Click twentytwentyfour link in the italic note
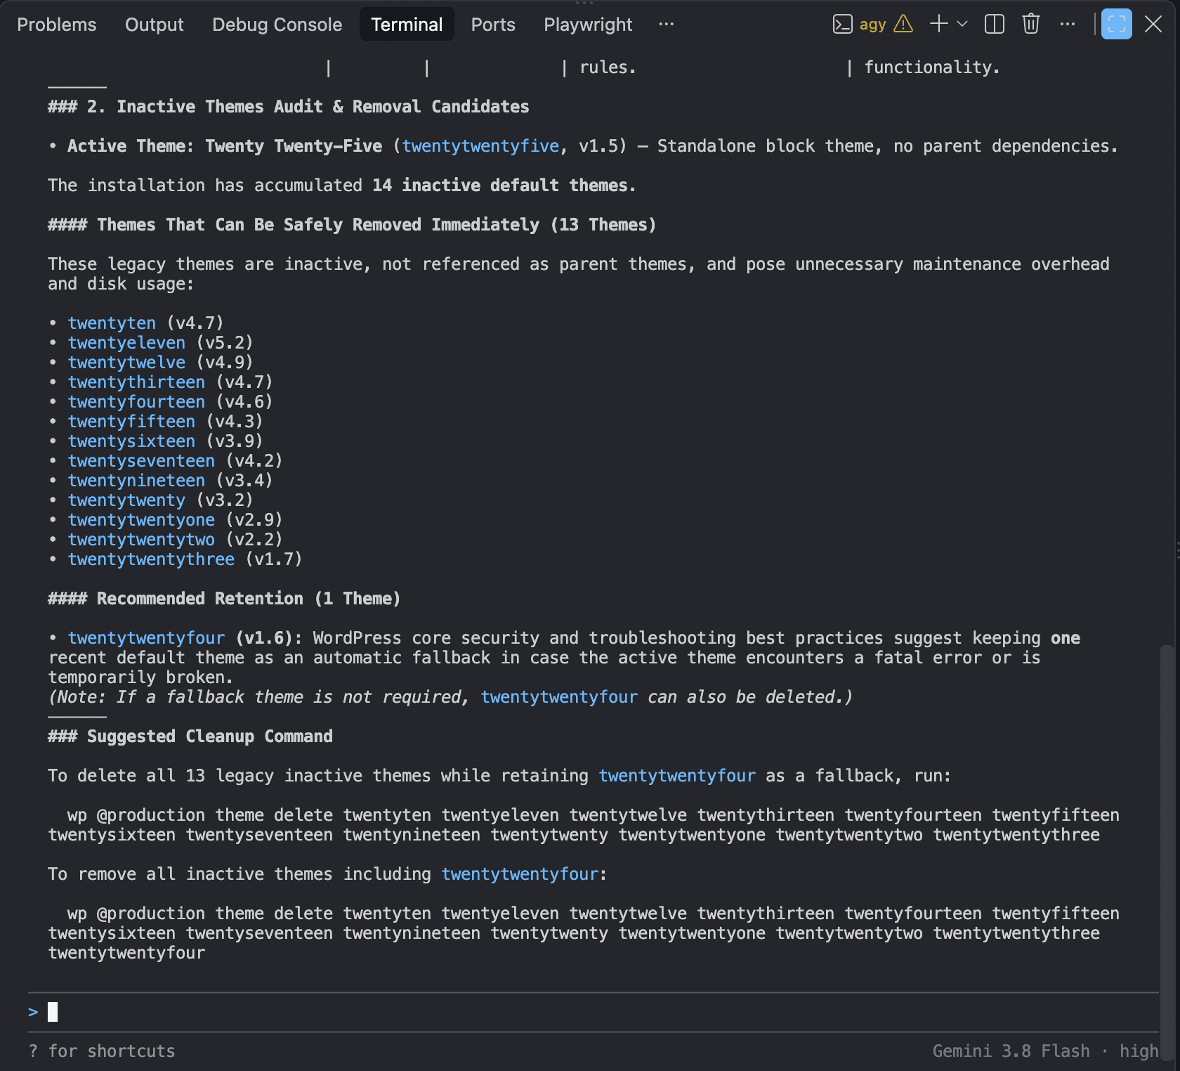1180x1071 pixels. 559,697
